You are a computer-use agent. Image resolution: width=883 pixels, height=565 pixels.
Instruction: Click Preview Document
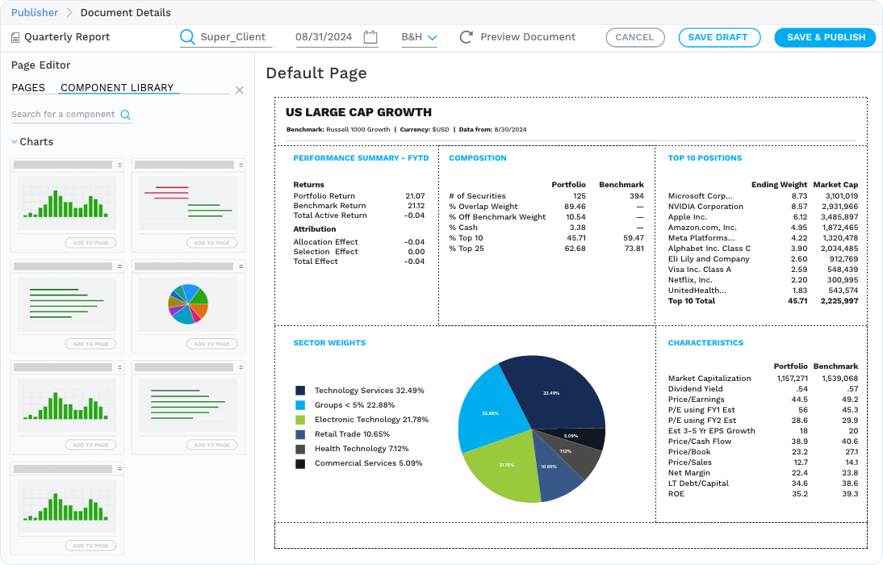tap(528, 36)
